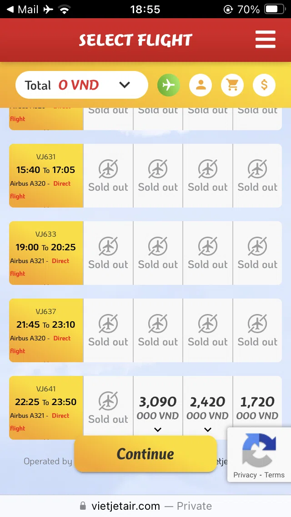Image resolution: width=291 pixels, height=517 pixels.
Task: Tap the padlock icon beside vietjetair.com
Action: [x=83, y=506]
